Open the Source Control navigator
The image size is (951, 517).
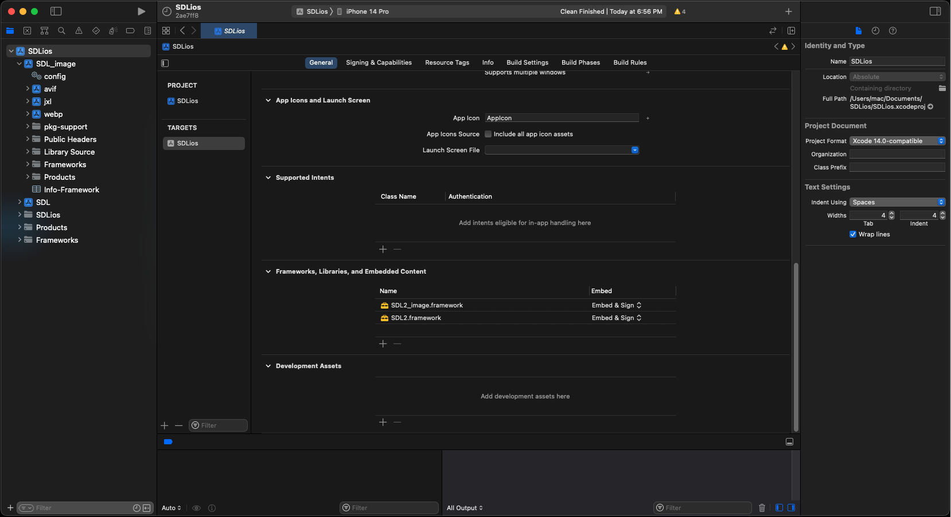coord(27,31)
